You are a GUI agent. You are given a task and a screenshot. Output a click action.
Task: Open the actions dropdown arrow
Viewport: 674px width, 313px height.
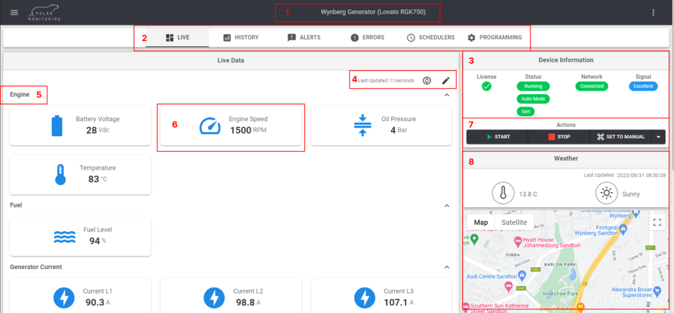click(x=658, y=137)
